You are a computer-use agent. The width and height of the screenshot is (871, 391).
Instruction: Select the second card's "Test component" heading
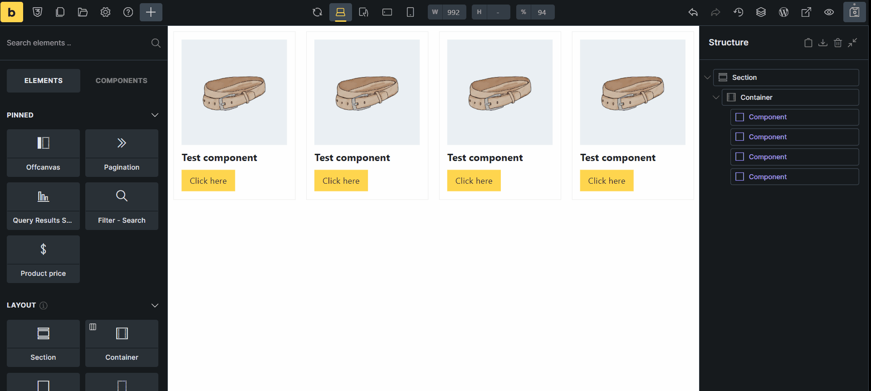(x=352, y=158)
